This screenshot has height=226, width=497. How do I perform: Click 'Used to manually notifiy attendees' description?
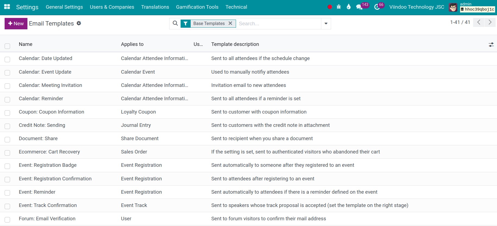250,72
